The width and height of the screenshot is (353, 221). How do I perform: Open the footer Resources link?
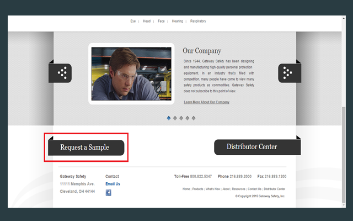click(x=238, y=189)
